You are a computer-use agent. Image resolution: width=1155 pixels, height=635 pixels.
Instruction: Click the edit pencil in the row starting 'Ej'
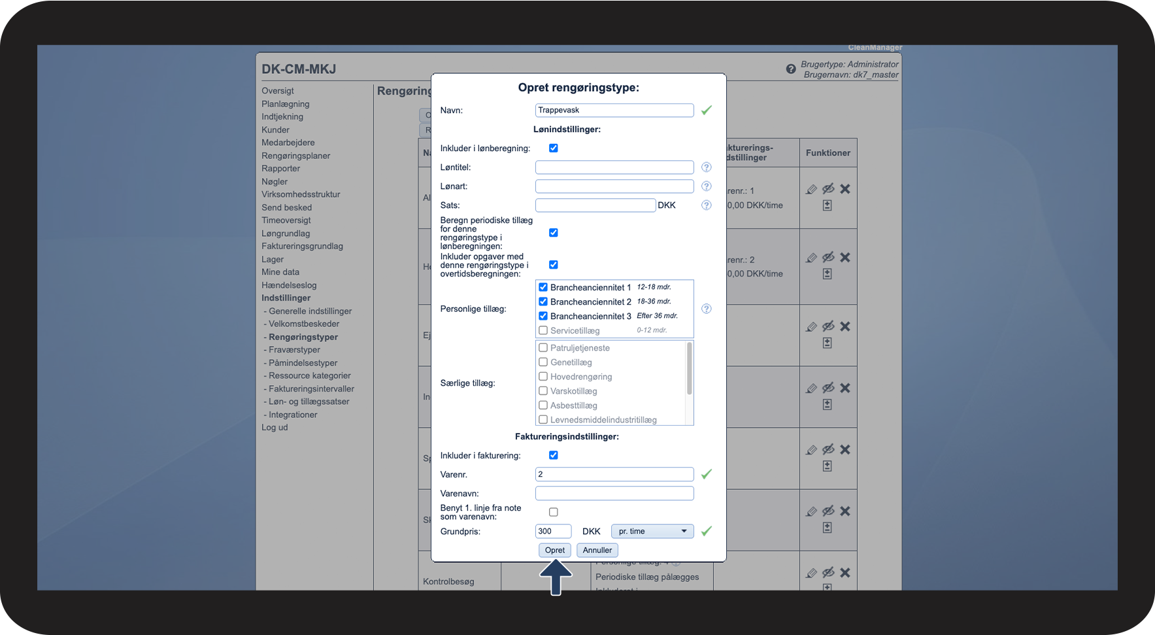pos(811,326)
